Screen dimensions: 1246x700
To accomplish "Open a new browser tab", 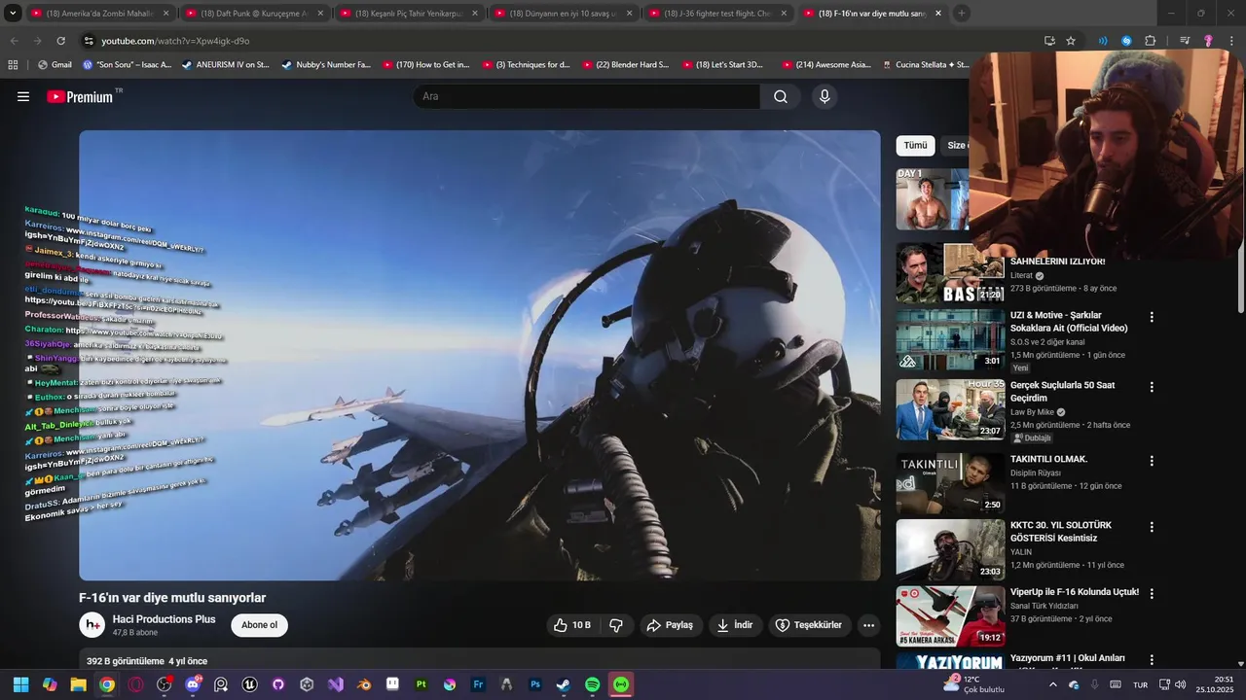I will tap(962, 14).
